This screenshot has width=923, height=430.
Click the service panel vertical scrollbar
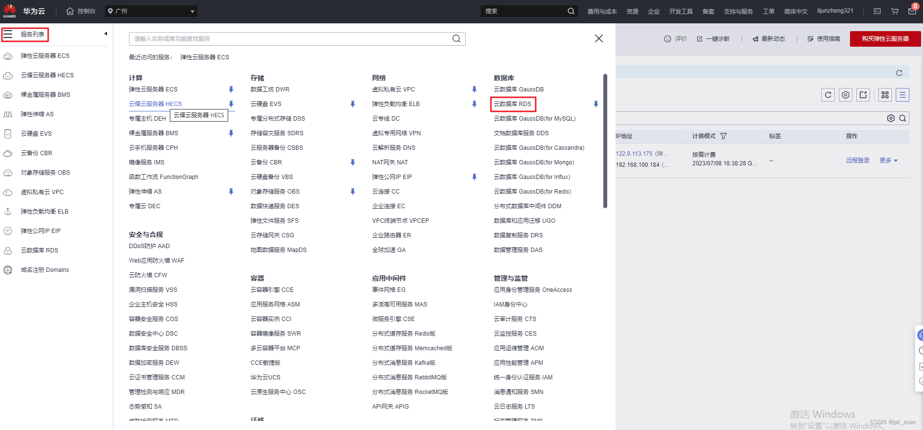tap(605, 141)
